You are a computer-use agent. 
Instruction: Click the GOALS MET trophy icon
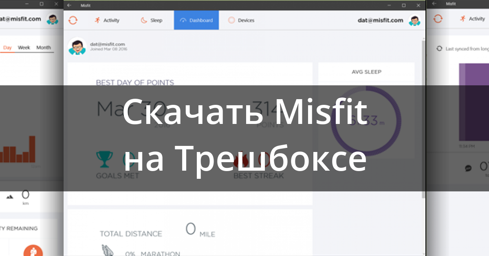click(104, 159)
